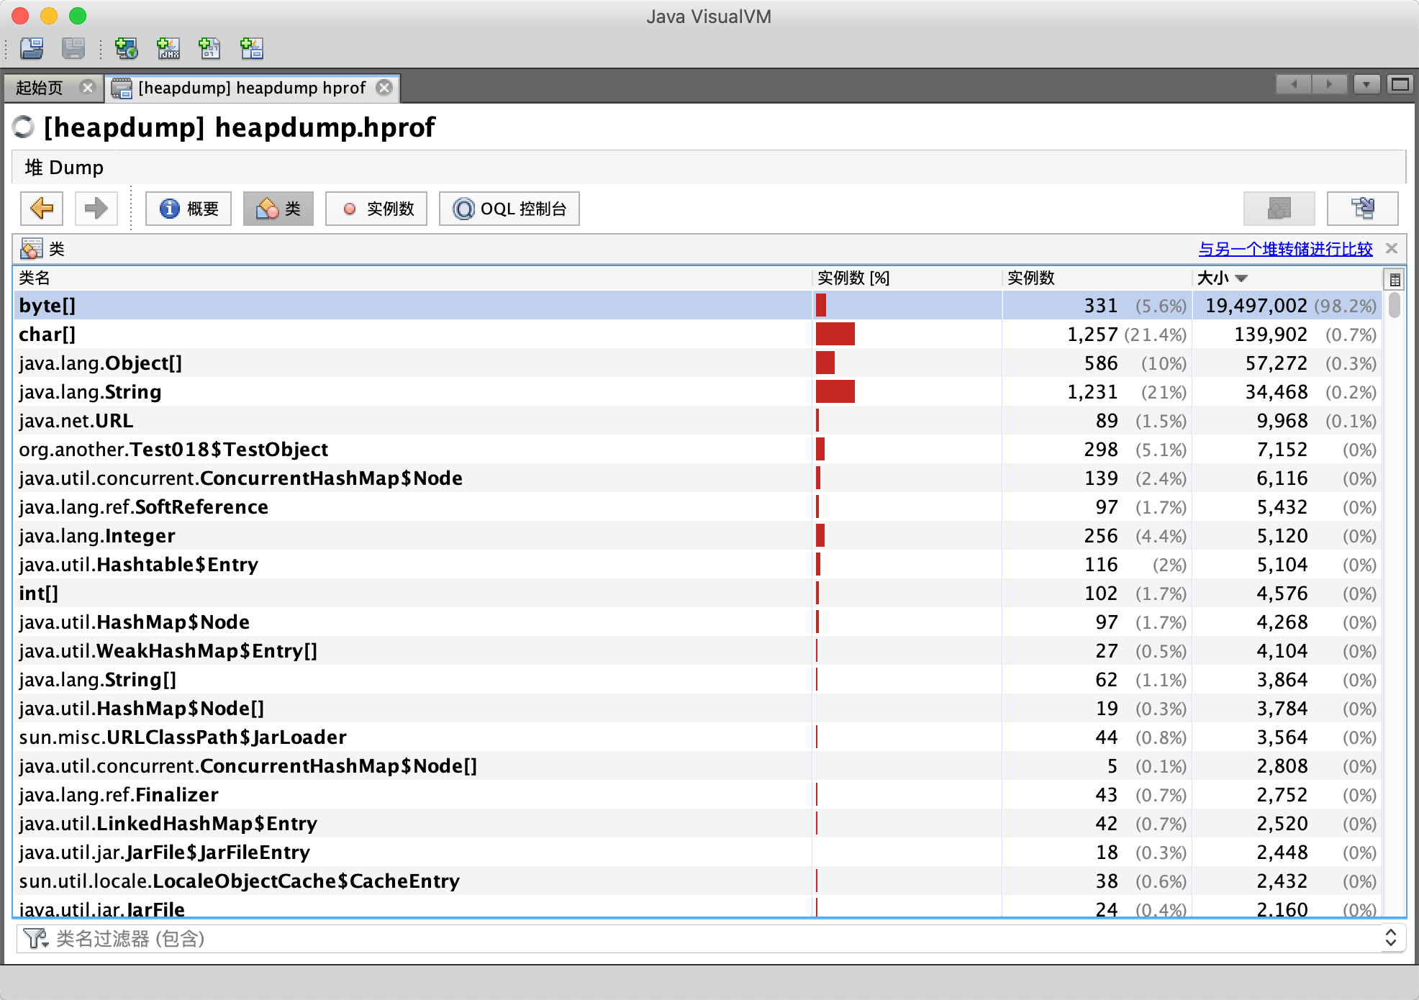Click the vertical scrollbar thumb of the class table
This screenshot has height=1000, width=1419.
pos(1395,305)
